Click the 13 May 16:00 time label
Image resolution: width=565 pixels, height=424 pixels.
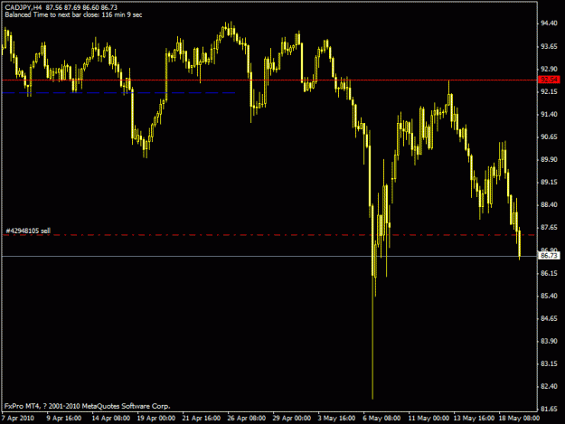pos(474,419)
